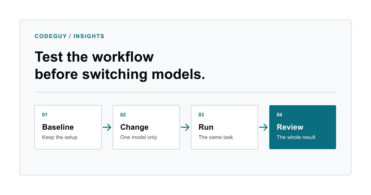Select the Change step card

click(146, 127)
